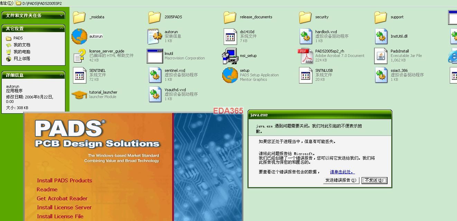
Task: Open the _msidata folder icon
Action: point(79,17)
